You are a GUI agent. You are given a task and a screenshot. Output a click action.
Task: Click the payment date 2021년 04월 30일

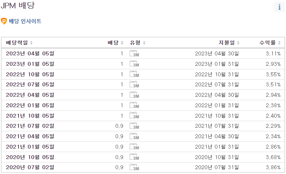click(x=217, y=136)
